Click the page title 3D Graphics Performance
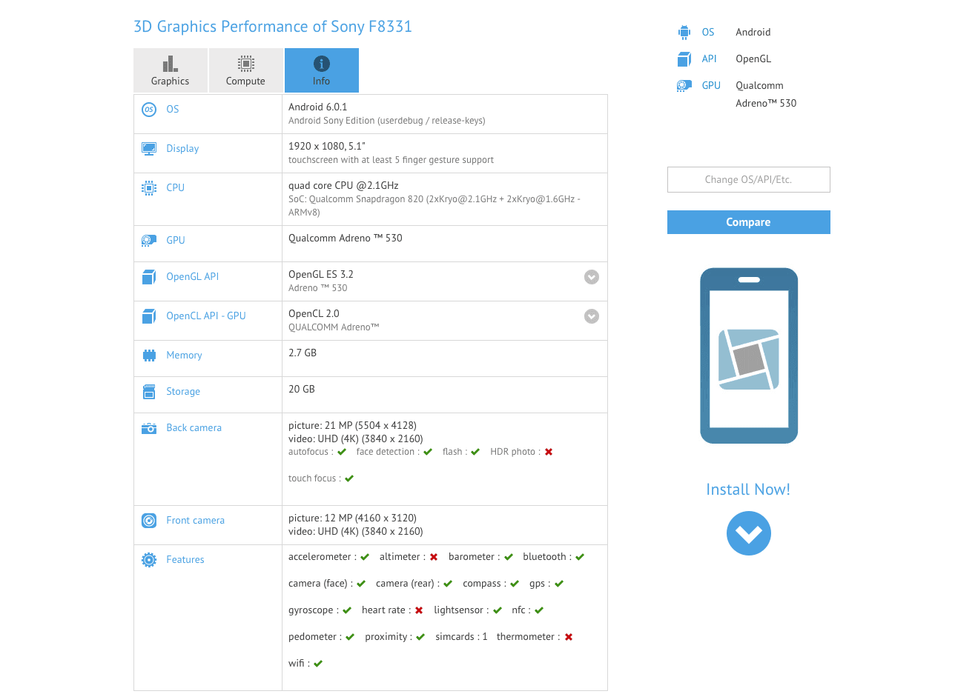Screen dimensions: 978x694 click(273, 27)
